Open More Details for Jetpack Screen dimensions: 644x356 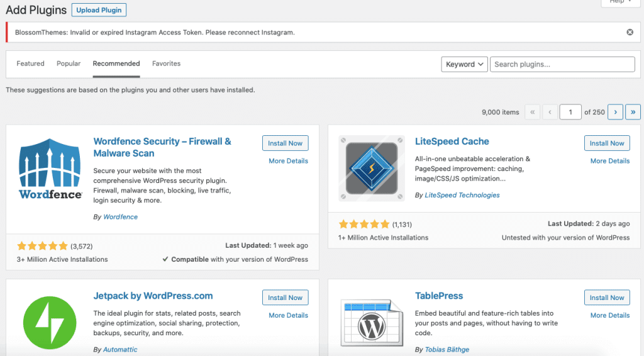288,315
